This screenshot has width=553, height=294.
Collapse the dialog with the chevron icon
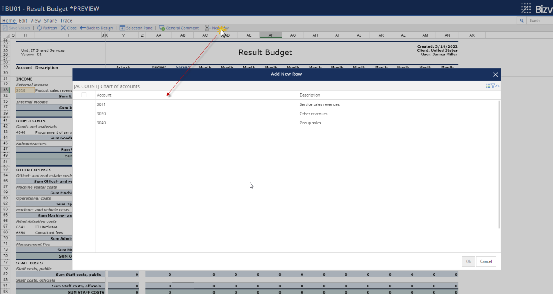tap(498, 85)
